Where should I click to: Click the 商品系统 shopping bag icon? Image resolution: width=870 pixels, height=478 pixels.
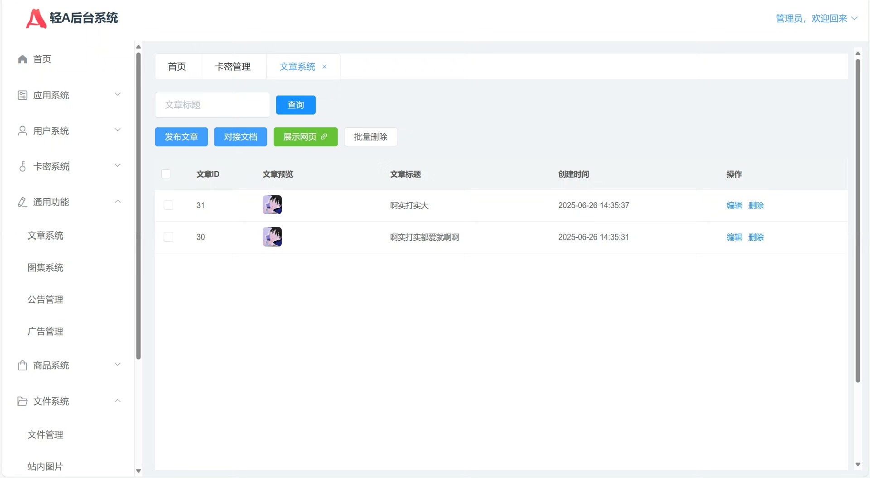[22, 365]
